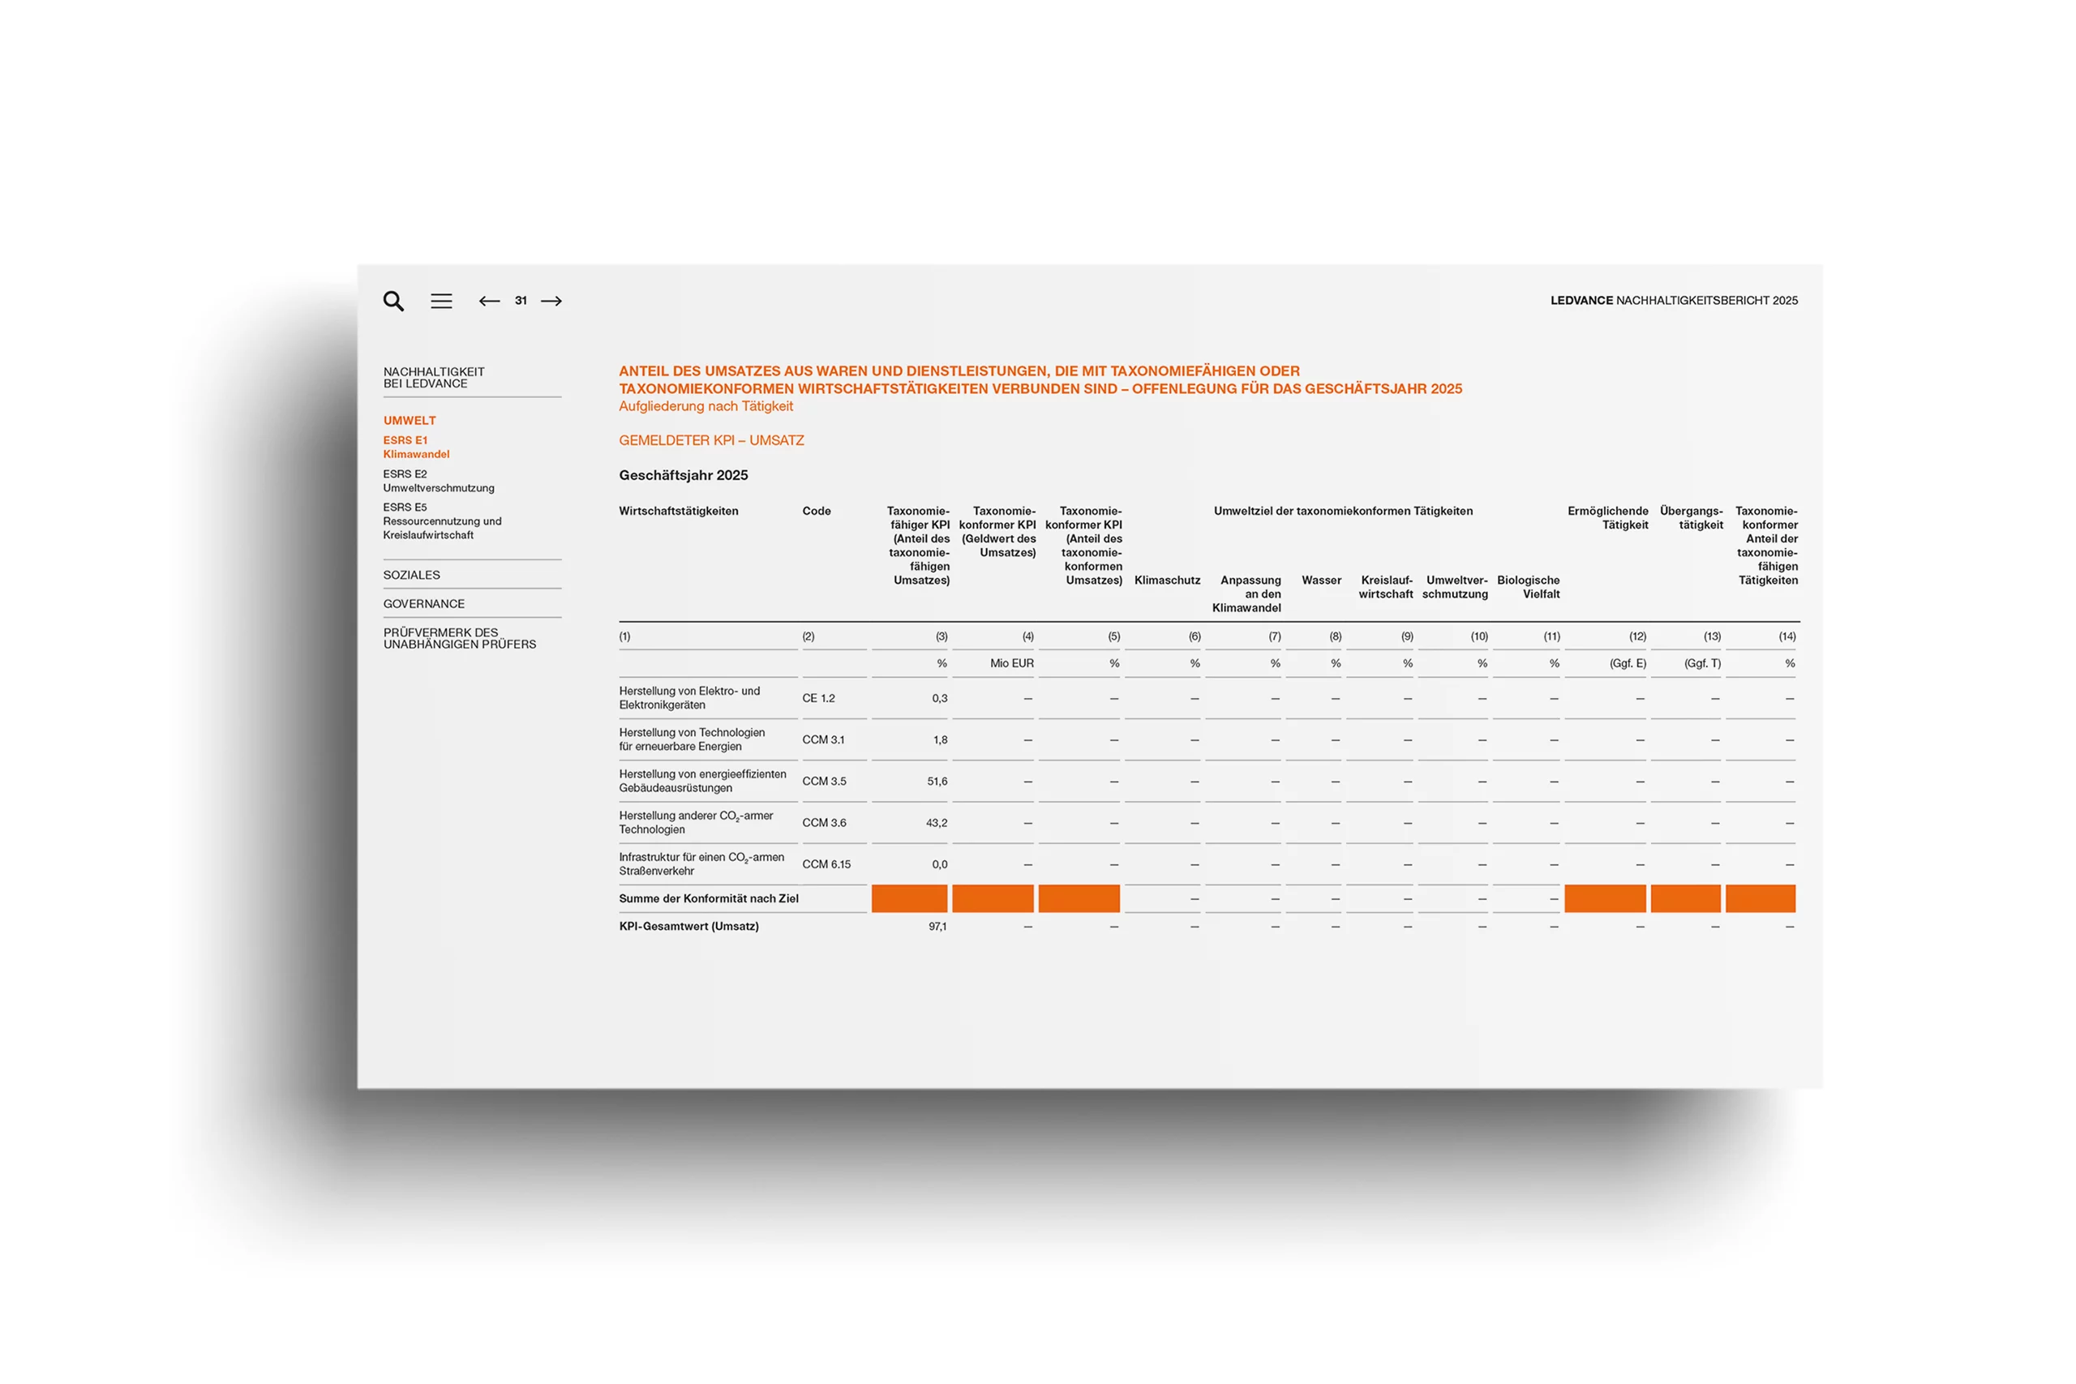Viewport: 2076px width, 1384px height.
Task: Click the 0,0 value cell
Action: click(939, 864)
